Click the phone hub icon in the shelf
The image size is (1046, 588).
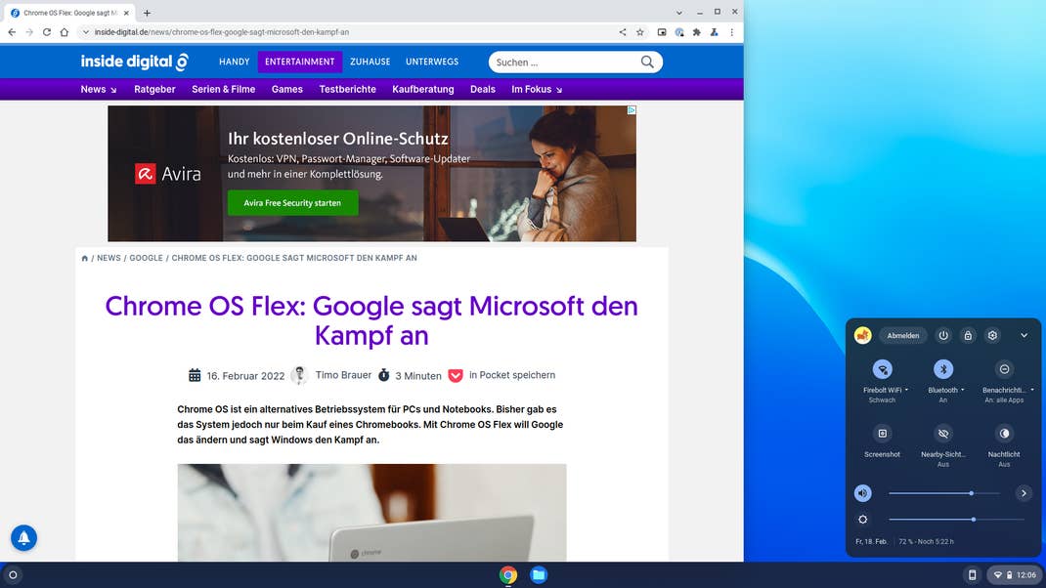972,574
